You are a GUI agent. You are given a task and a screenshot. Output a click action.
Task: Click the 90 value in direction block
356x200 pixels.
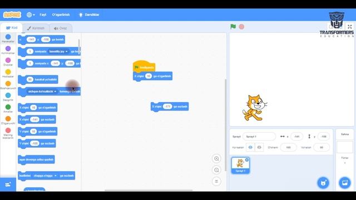(x=30, y=79)
